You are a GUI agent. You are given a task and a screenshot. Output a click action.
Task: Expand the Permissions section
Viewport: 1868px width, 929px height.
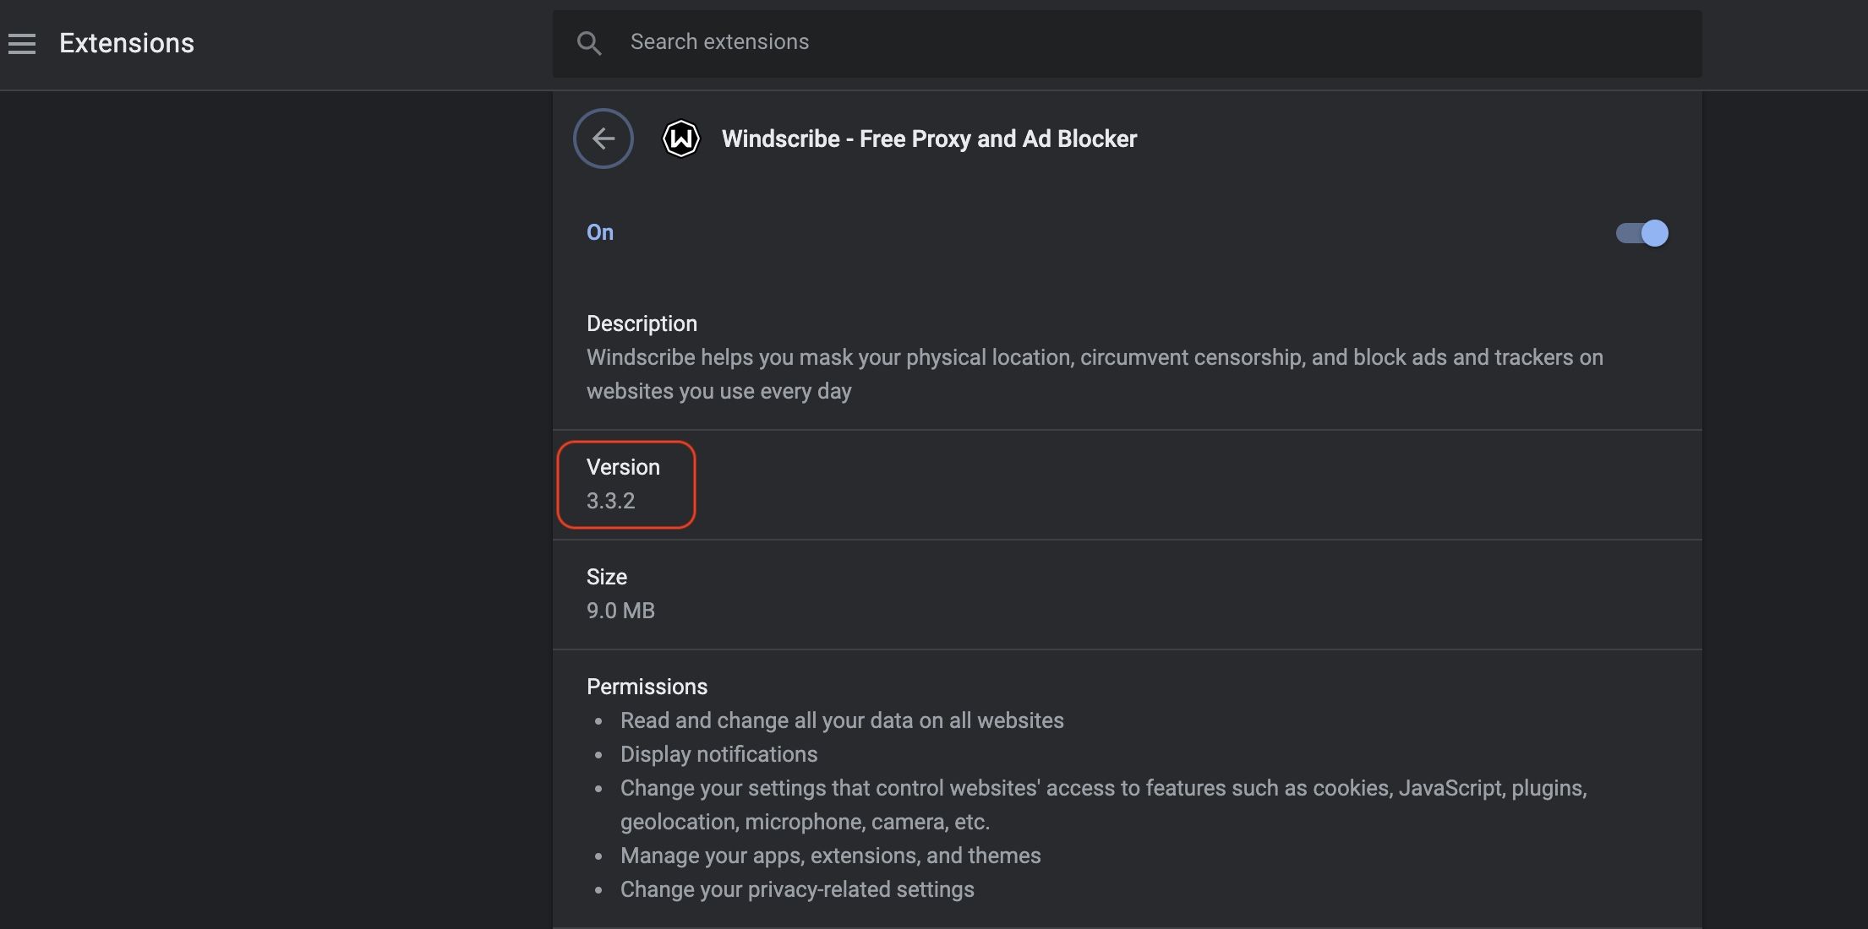click(x=647, y=686)
